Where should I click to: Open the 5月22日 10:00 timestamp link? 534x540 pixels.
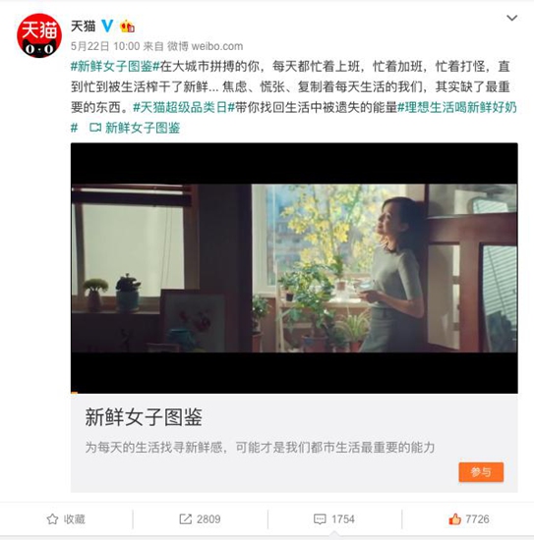click(105, 46)
